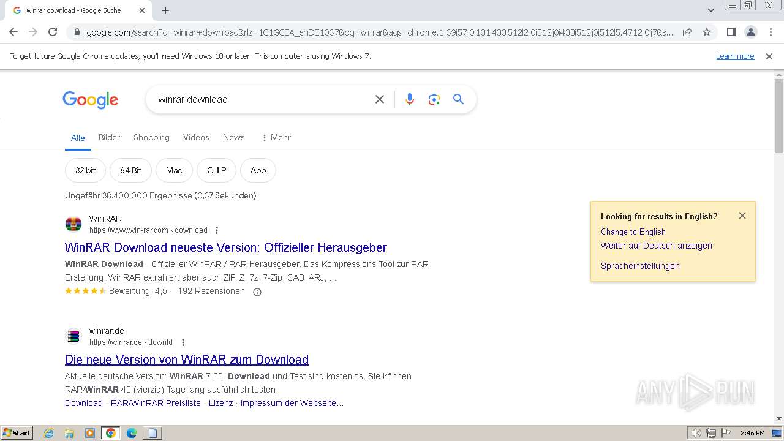Close the language suggestion popup
This screenshot has height=441, width=784.
[x=742, y=216]
